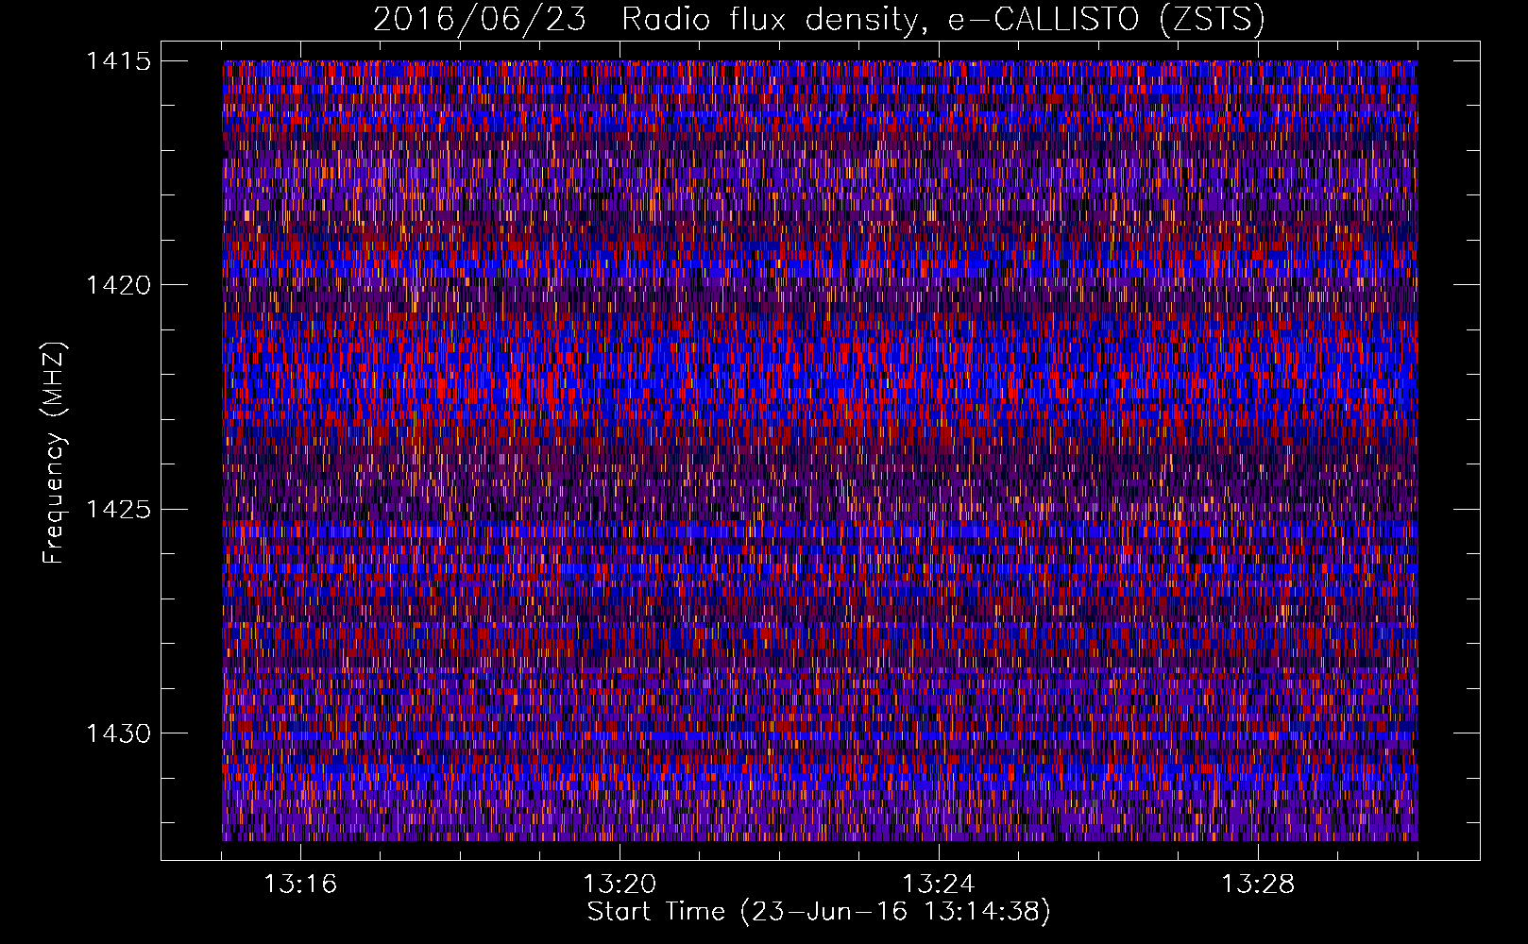Click the 1430 frequency tick label
Screen dimensions: 1528x944
coord(119,733)
